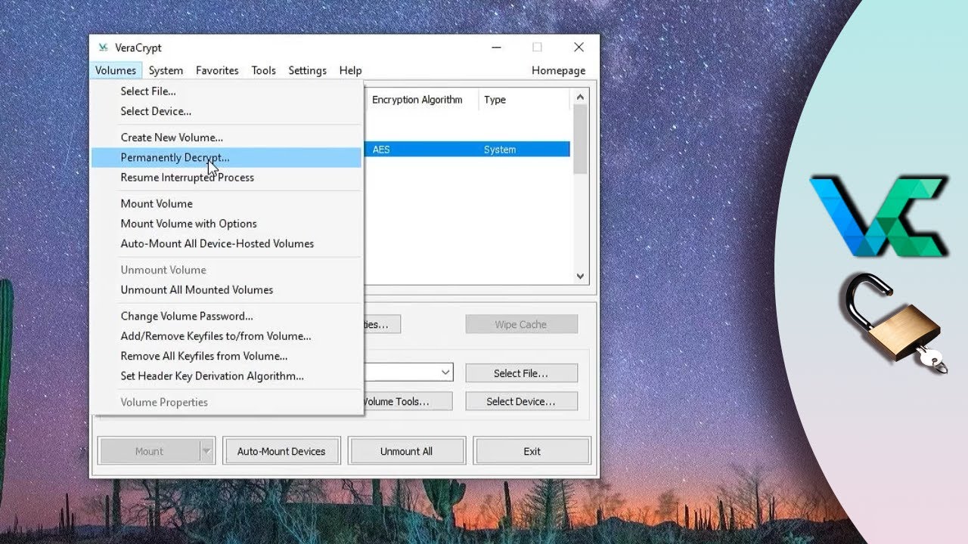The height and width of the screenshot is (544, 968).
Task: Close the VeraCrypt window
Action: (x=579, y=47)
